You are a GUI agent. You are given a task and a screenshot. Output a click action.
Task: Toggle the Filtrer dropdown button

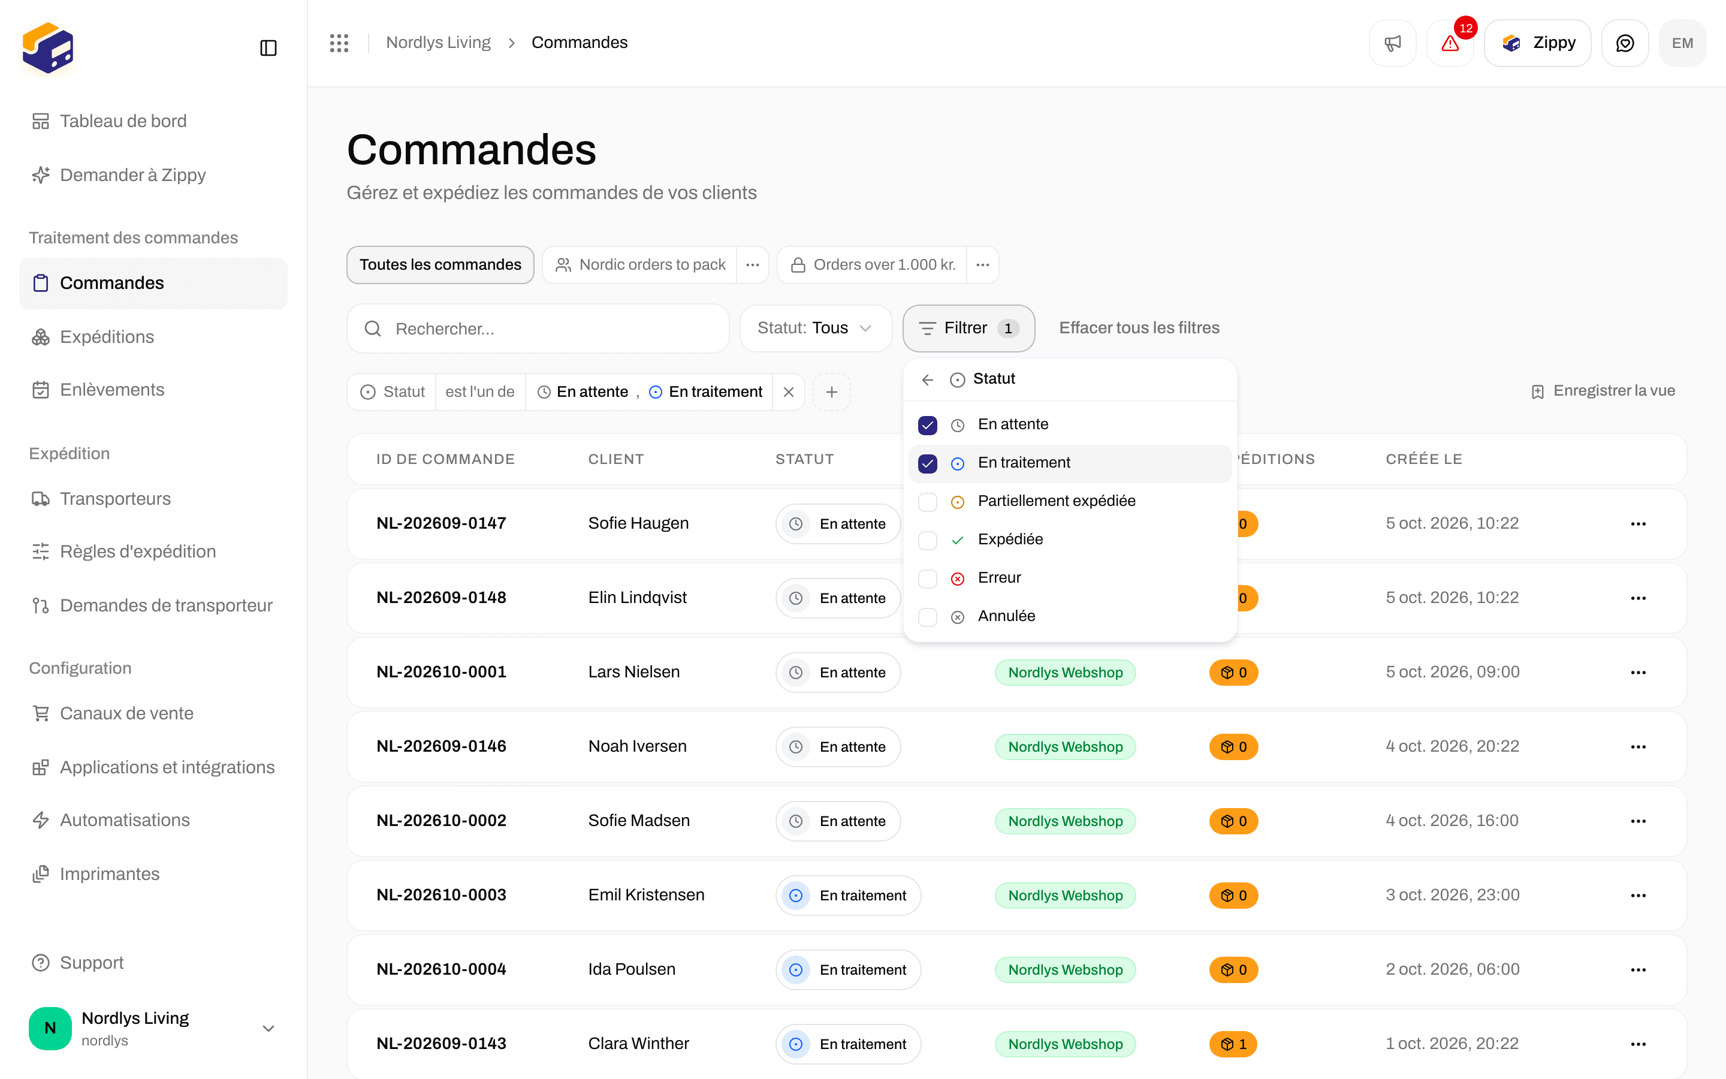click(968, 328)
